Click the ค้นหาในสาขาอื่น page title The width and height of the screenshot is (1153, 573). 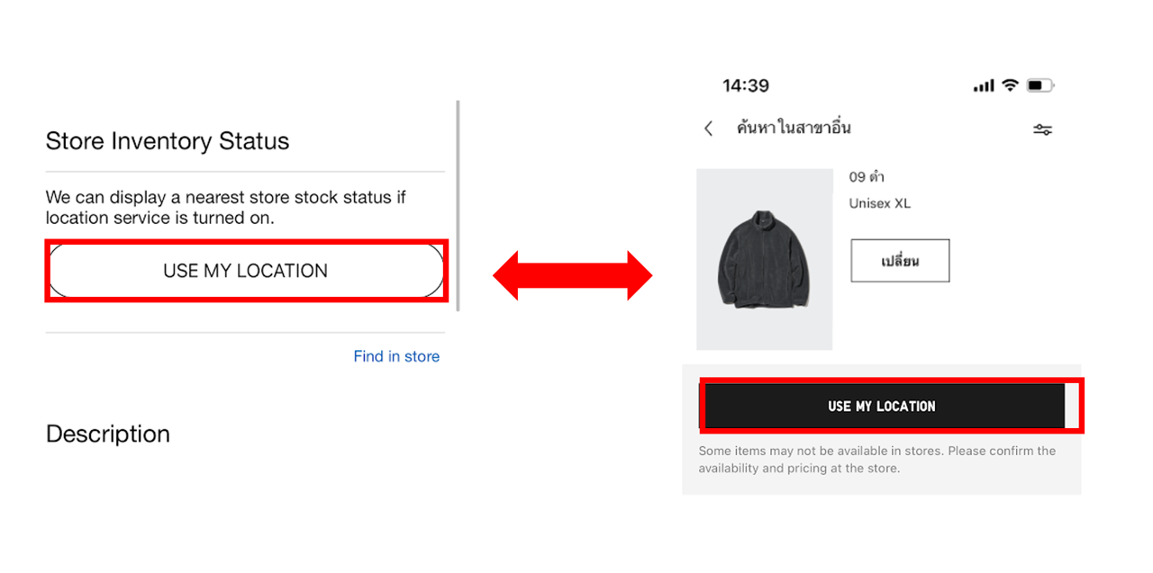[794, 128]
